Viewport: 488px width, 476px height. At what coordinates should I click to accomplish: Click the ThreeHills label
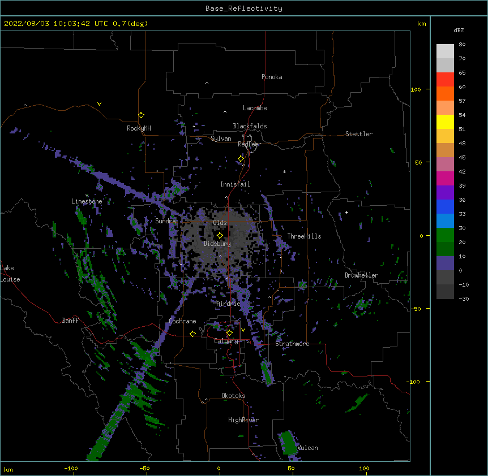[304, 236]
